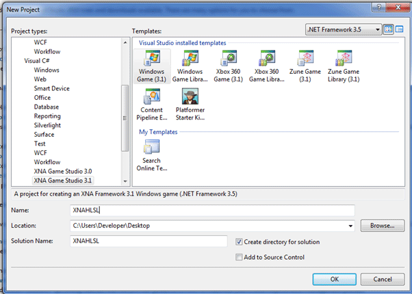The image size is (412, 294).
Task: Select the Windows Game Library template icon
Action: click(190, 57)
